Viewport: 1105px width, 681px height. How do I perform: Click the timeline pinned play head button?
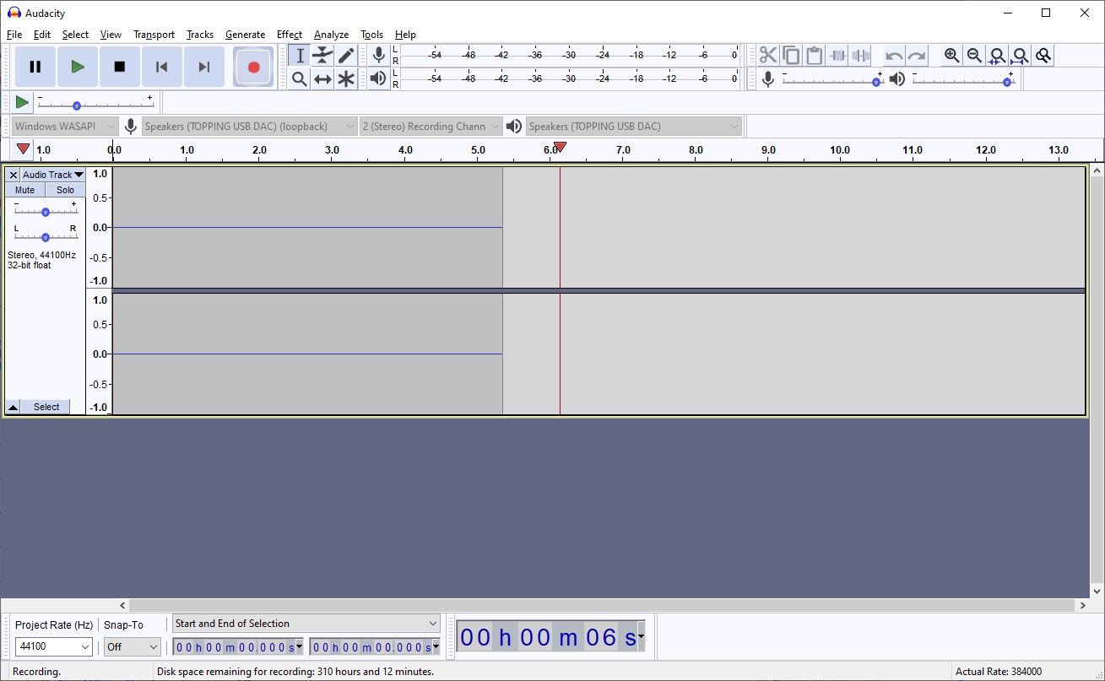[23, 149]
